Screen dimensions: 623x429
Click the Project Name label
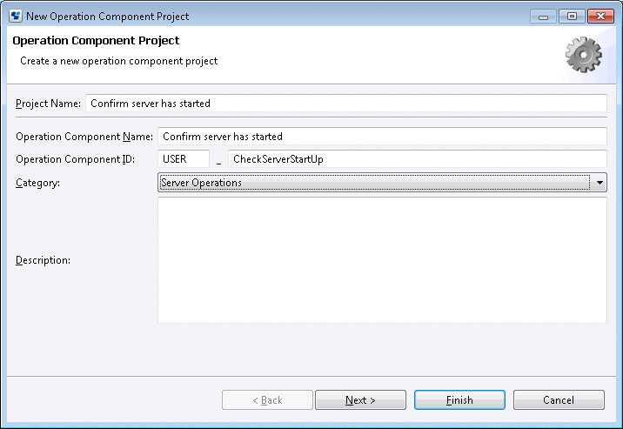point(48,104)
